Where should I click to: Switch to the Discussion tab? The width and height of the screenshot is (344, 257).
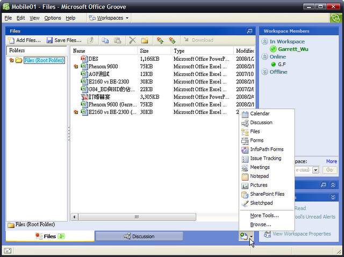click(139, 237)
